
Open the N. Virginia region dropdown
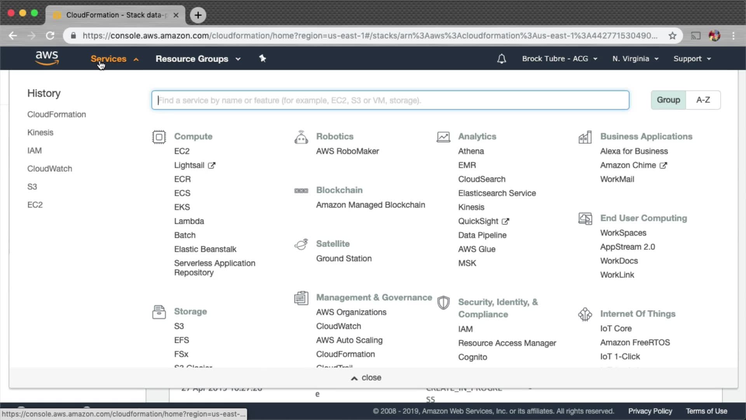[x=635, y=59]
